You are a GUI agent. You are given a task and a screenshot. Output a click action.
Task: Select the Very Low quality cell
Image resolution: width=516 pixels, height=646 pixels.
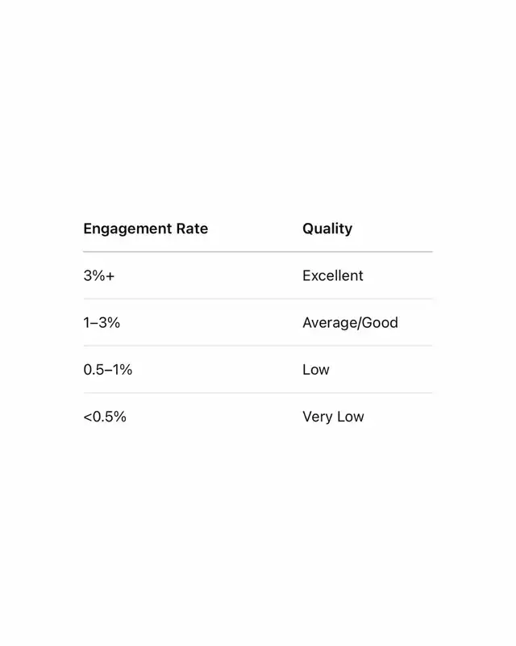[333, 417]
